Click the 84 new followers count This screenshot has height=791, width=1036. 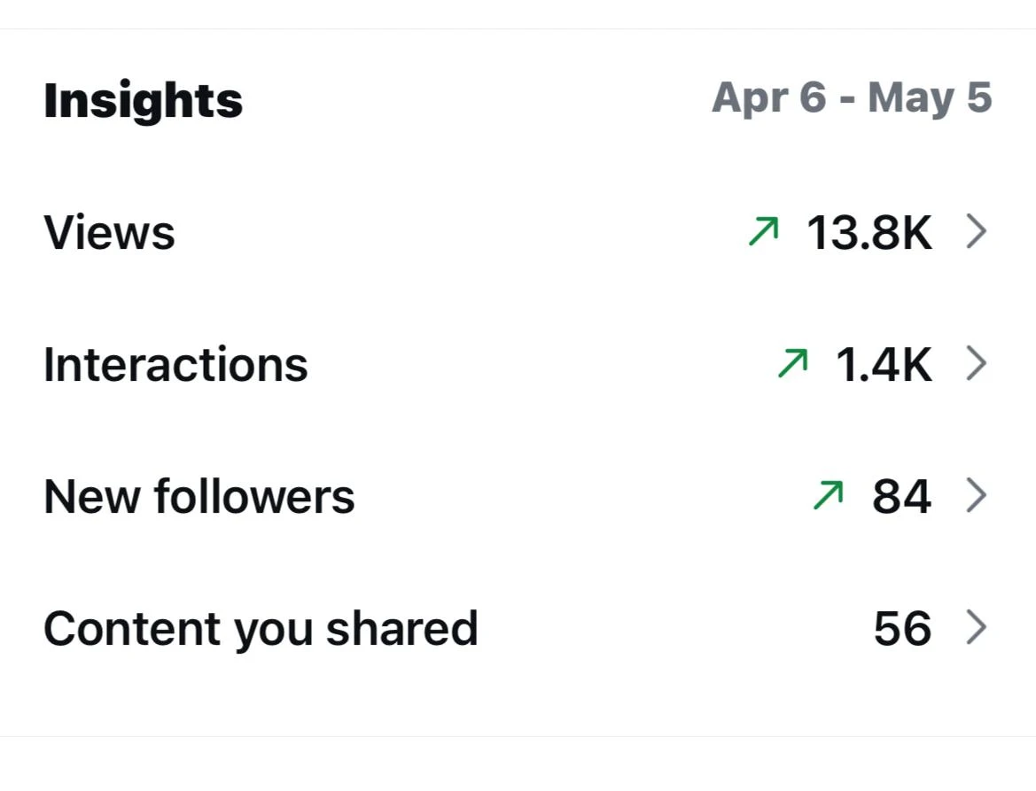[x=902, y=497]
